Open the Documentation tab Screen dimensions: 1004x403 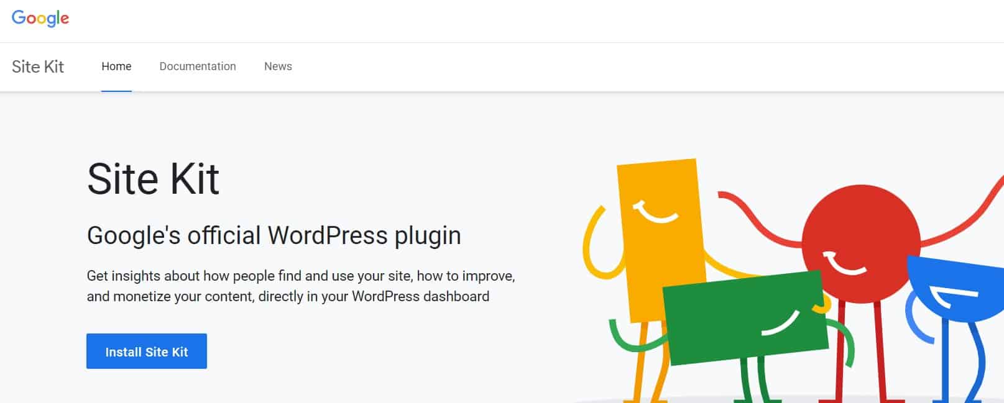tap(198, 66)
